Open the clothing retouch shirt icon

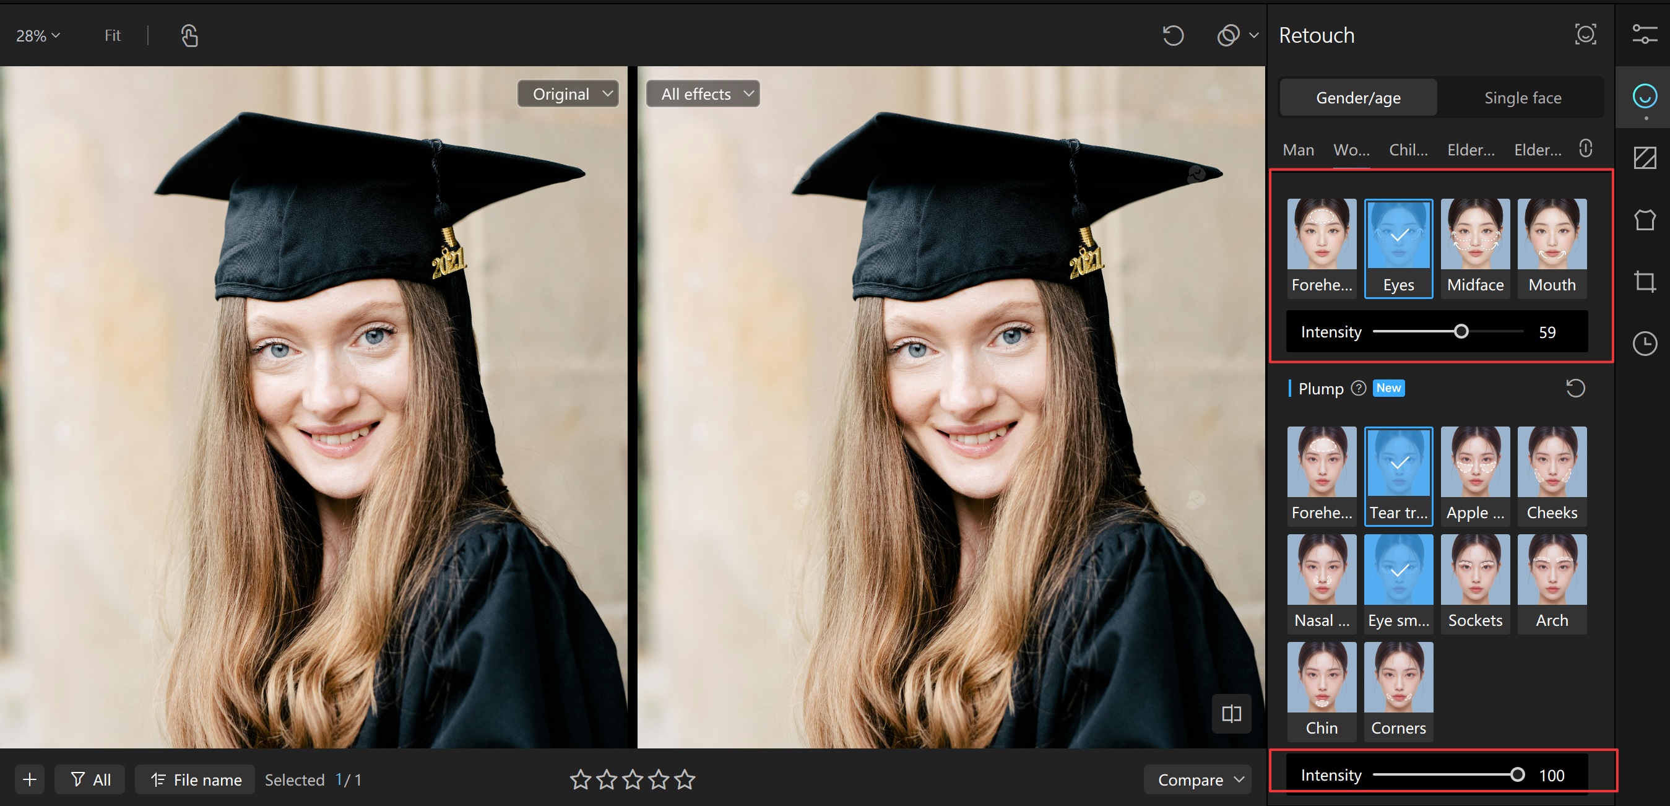click(x=1644, y=220)
